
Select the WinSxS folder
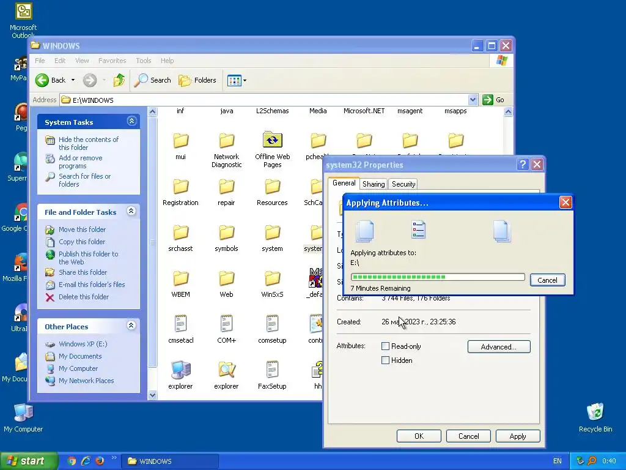[x=272, y=278]
